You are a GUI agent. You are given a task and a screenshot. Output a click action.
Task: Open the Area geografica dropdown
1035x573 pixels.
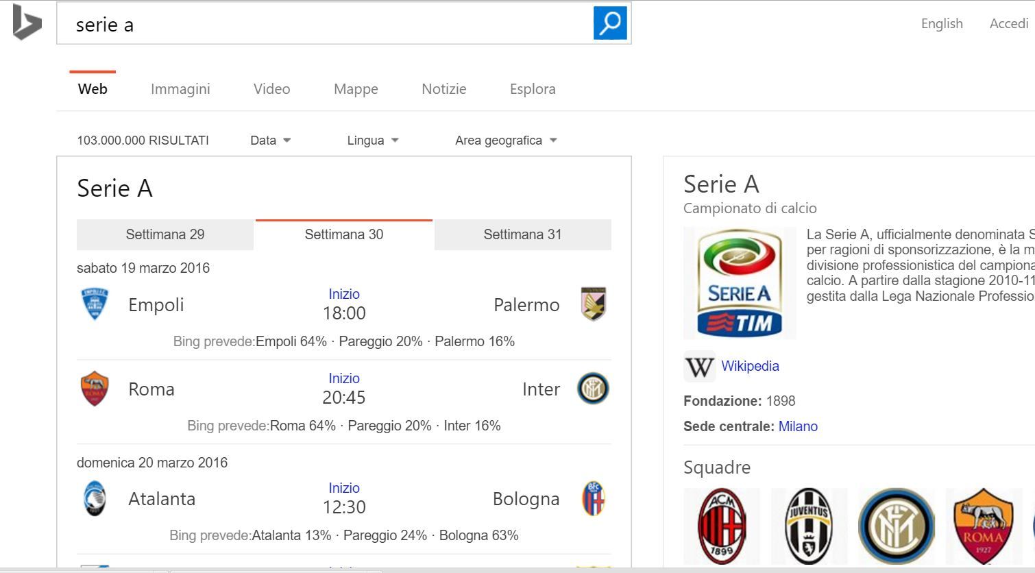coord(506,141)
